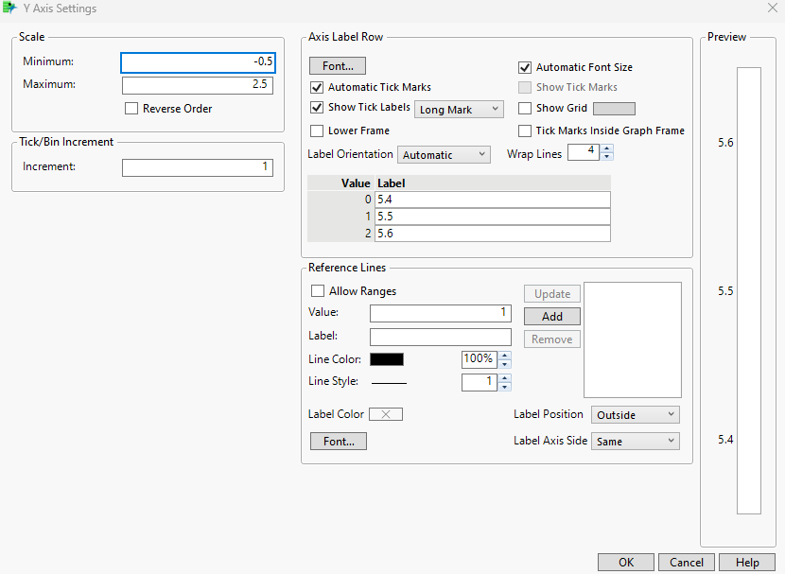Screen dimensions: 785x574
Task: Turn on Show Grid
Action: tap(525, 108)
